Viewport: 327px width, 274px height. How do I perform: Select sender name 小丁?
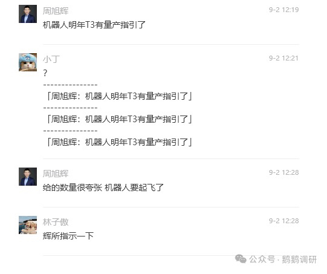pyautogui.click(x=51, y=59)
